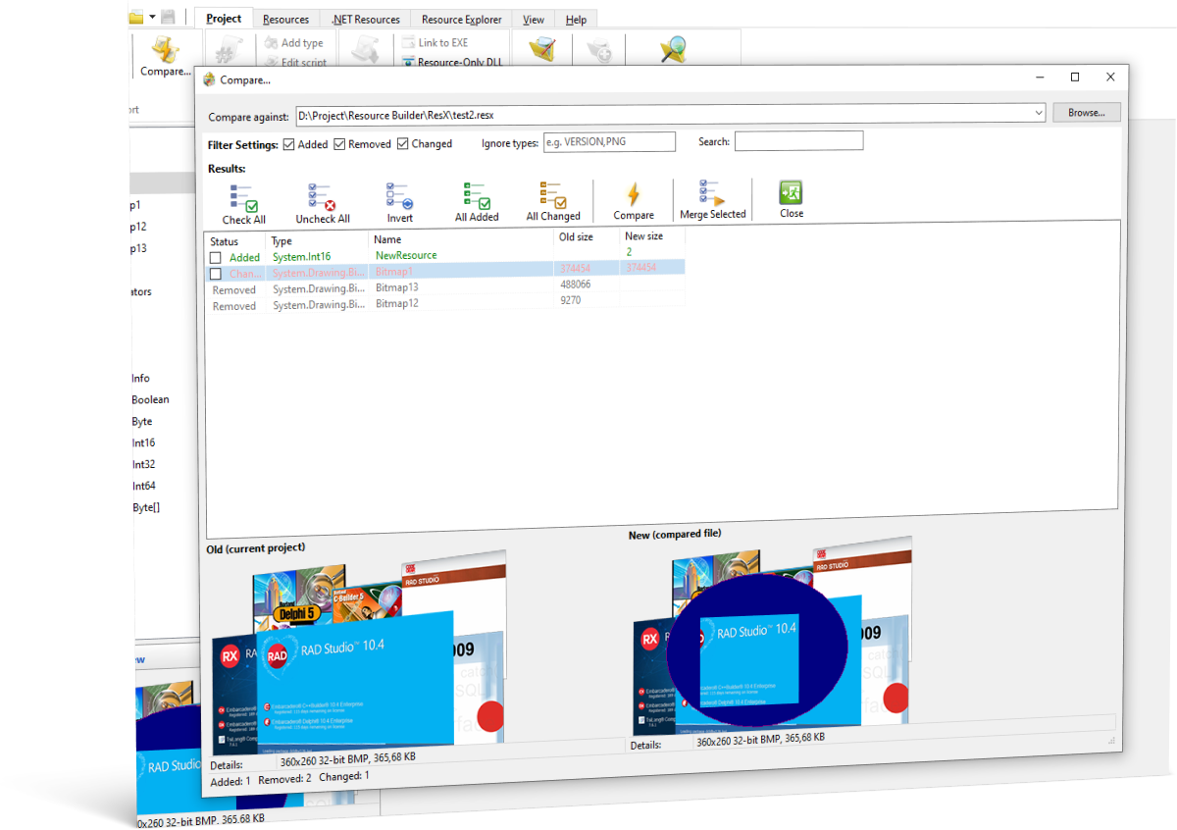Check the box for the Added NewResource row

(x=216, y=258)
